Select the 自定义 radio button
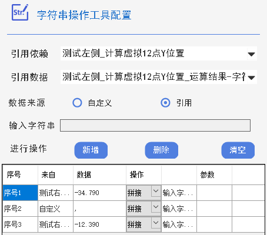 click(x=77, y=103)
